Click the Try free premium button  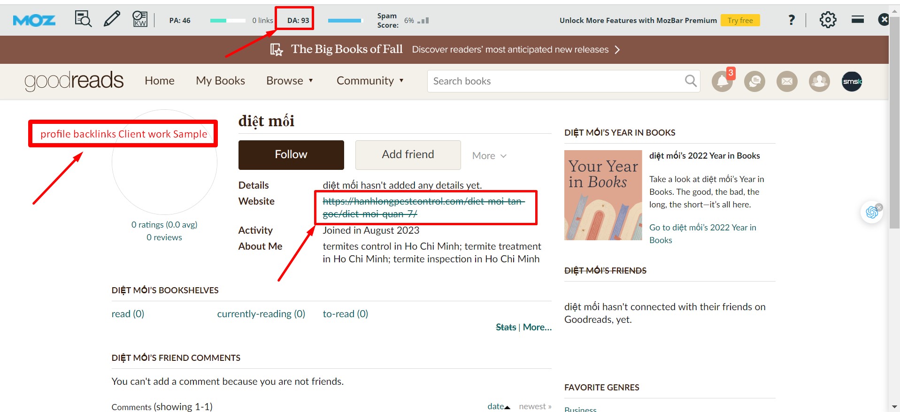[x=740, y=20]
